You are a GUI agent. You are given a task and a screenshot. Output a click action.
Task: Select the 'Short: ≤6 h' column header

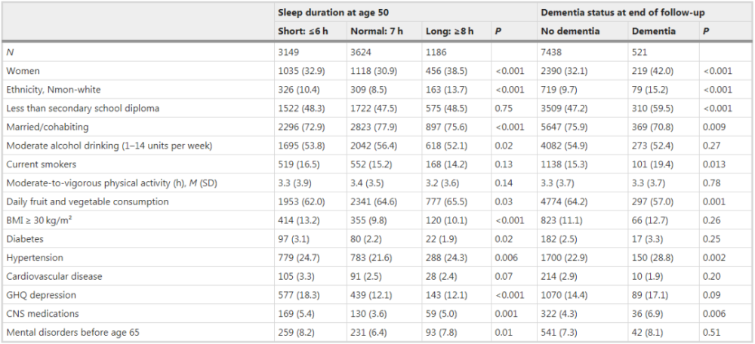pyautogui.click(x=303, y=31)
